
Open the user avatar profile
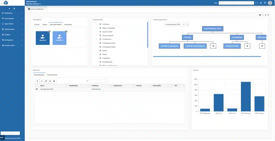(270, 3)
